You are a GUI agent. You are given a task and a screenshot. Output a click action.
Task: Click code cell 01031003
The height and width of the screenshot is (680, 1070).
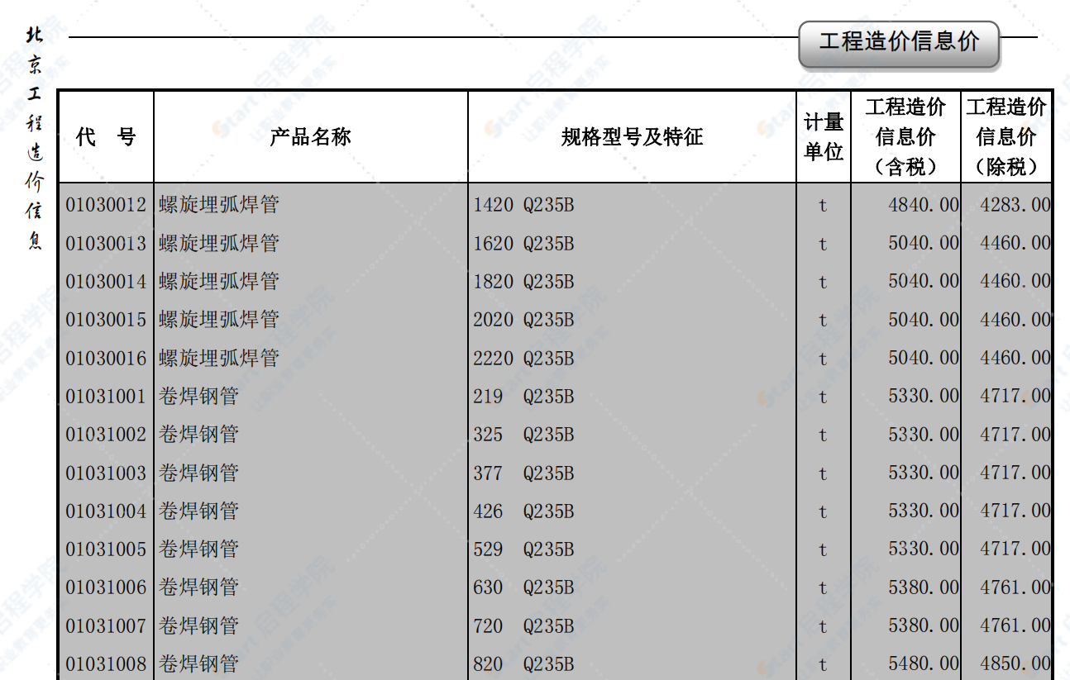[x=106, y=473]
